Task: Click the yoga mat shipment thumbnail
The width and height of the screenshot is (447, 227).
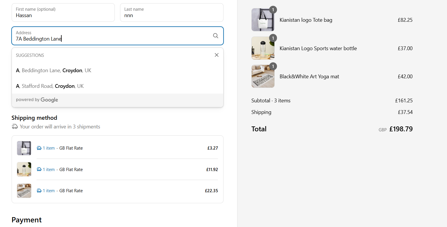Action: pyautogui.click(x=24, y=191)
